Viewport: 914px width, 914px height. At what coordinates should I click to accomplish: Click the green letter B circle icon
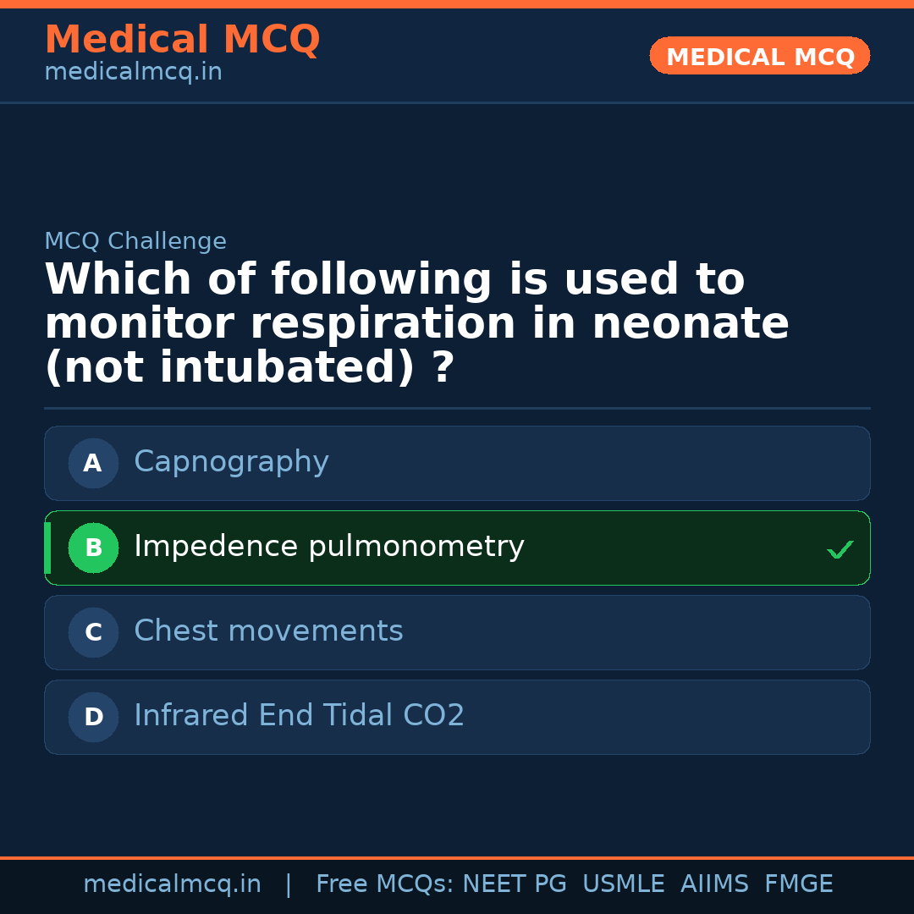coord(93,548)
